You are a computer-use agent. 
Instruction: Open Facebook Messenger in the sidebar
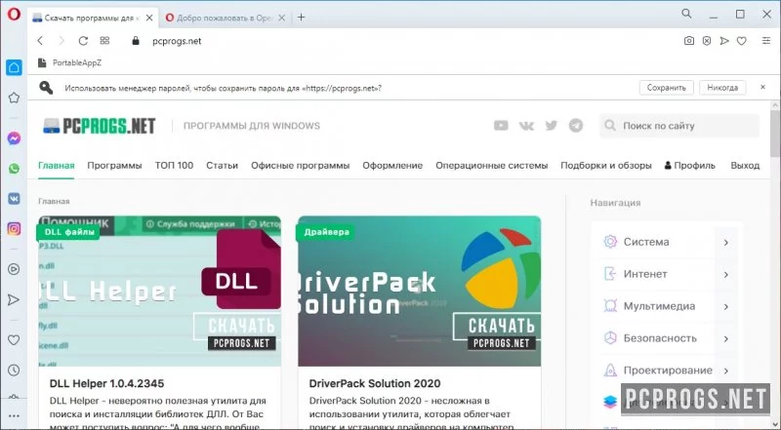(x=14, y=137)
